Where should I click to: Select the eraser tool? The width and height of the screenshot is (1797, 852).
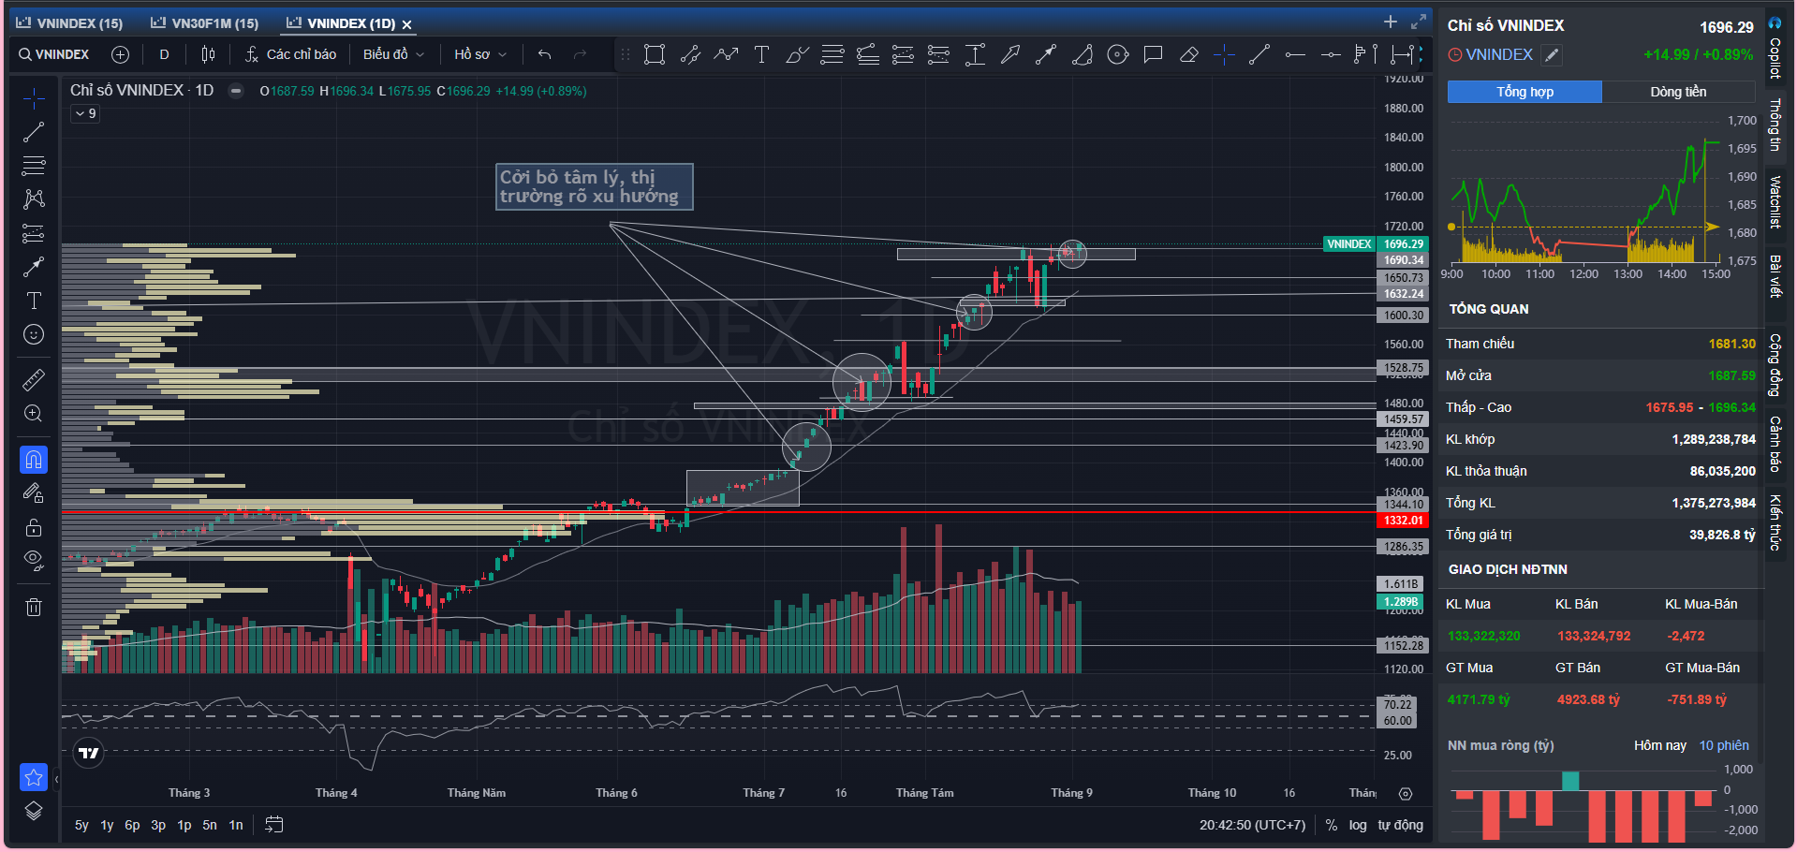(1188, 54)
